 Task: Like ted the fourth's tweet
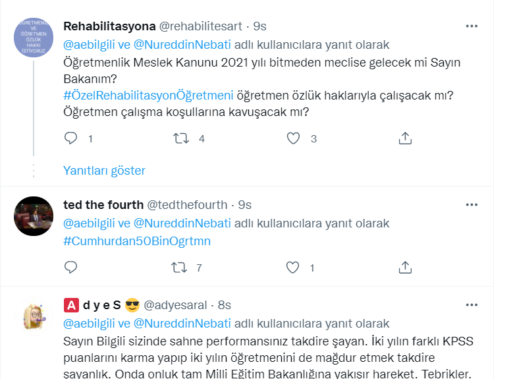[x=294, y=268]
